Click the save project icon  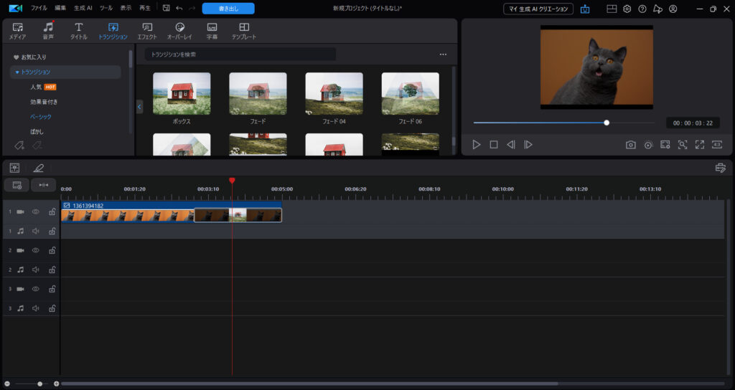coord(166,9)
